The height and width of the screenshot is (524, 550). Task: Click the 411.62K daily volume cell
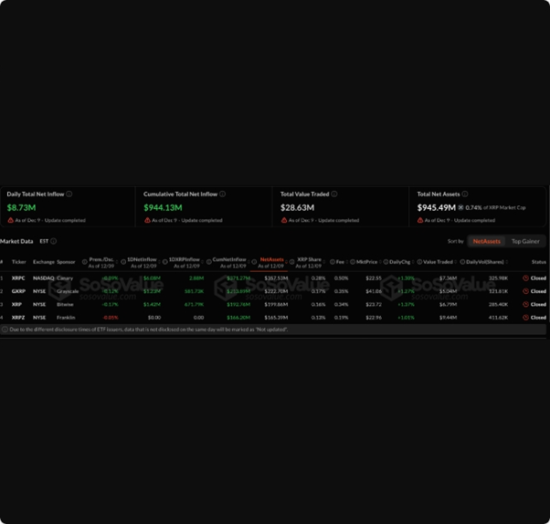[498, 318]
